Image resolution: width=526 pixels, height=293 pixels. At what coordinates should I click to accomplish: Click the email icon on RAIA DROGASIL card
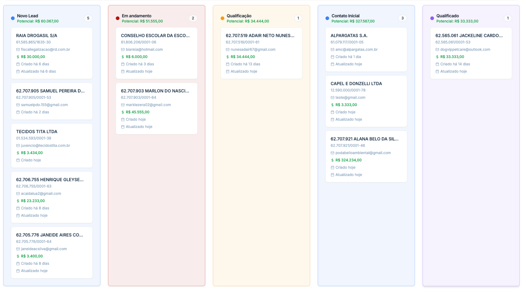(x=18, y=49)
